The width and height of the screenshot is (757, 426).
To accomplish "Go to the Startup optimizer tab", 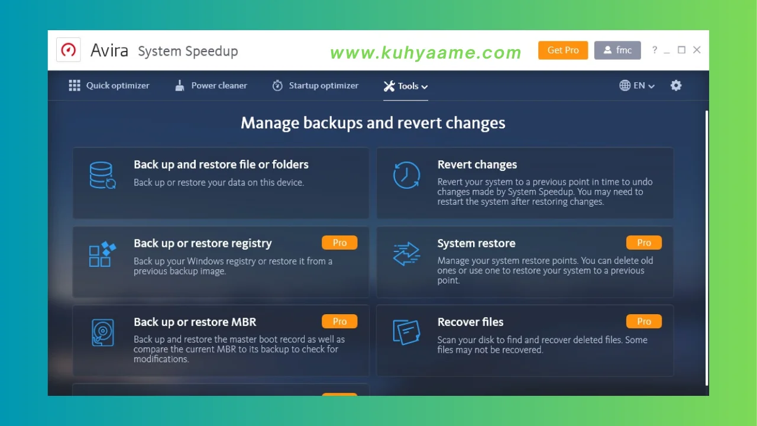I will (x=315, y=86).
